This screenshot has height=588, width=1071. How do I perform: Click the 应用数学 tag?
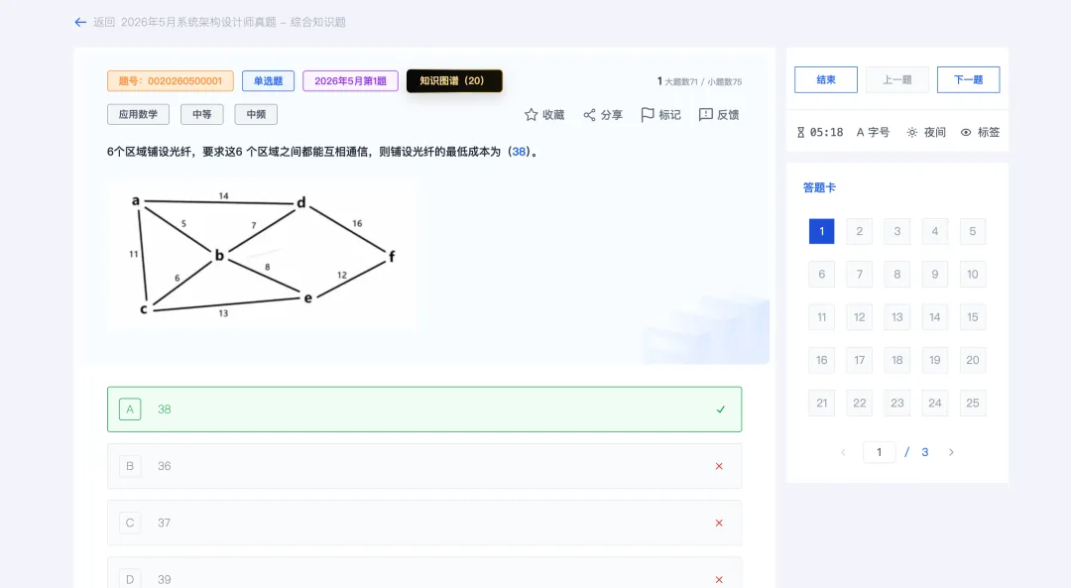[138, 115]
